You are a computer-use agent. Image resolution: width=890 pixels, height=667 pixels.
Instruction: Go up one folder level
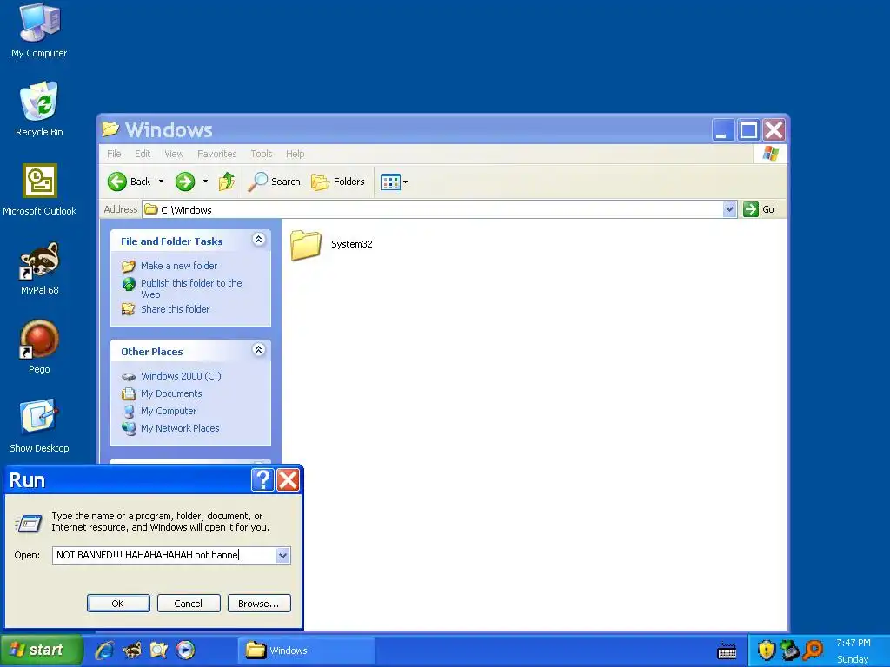pyautogui.click(x=227, y=182)
